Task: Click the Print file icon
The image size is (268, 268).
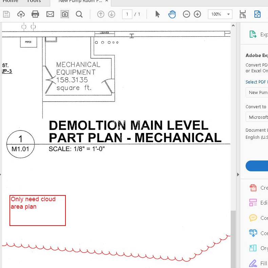Action: click(x=35, y=14)
